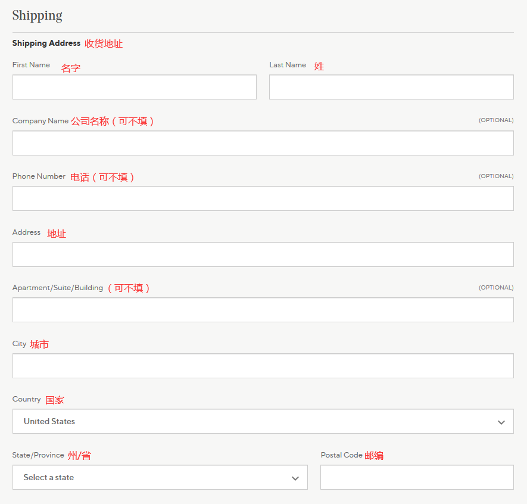The image size is (527, 504).
Task: Click the 'Last Name' field label
Action: pyautogui.click(x=288, y=65)
